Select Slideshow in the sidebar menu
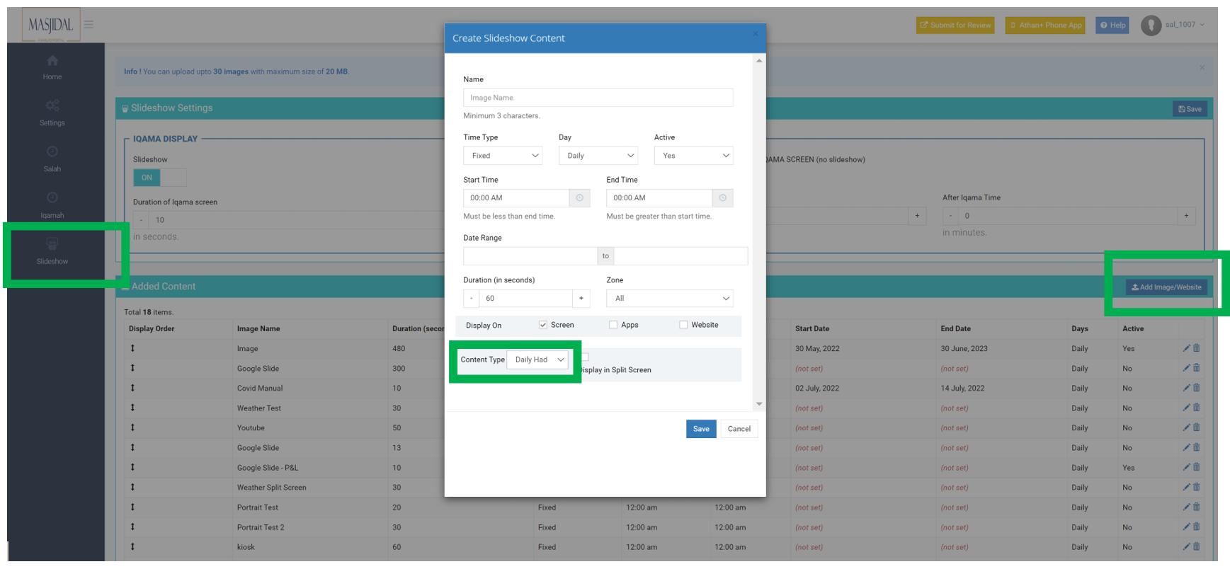The width and height of the screenshot is (1230, 569). [x=52, y=251]
